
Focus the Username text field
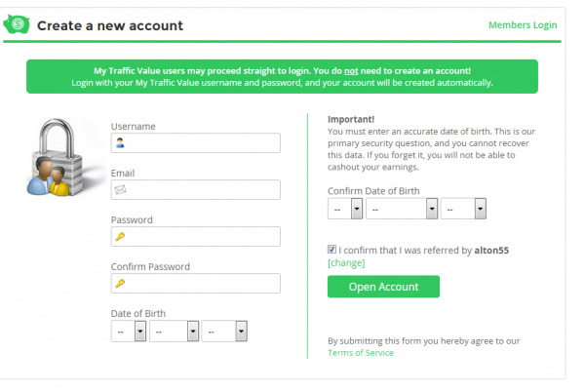coord(203,143)
